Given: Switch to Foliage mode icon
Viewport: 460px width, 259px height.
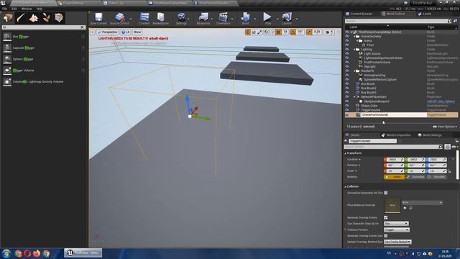Looking at the screenshot, I should (x=46, y=18).
